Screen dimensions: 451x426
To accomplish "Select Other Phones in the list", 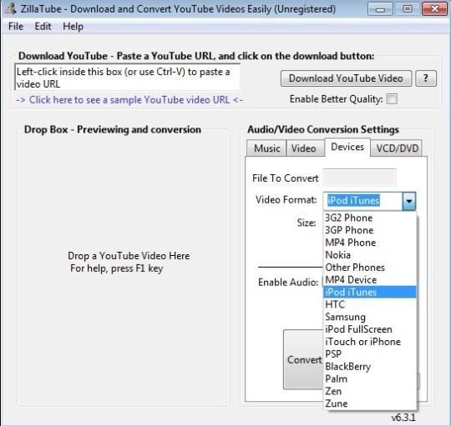I will click(370, 268).
